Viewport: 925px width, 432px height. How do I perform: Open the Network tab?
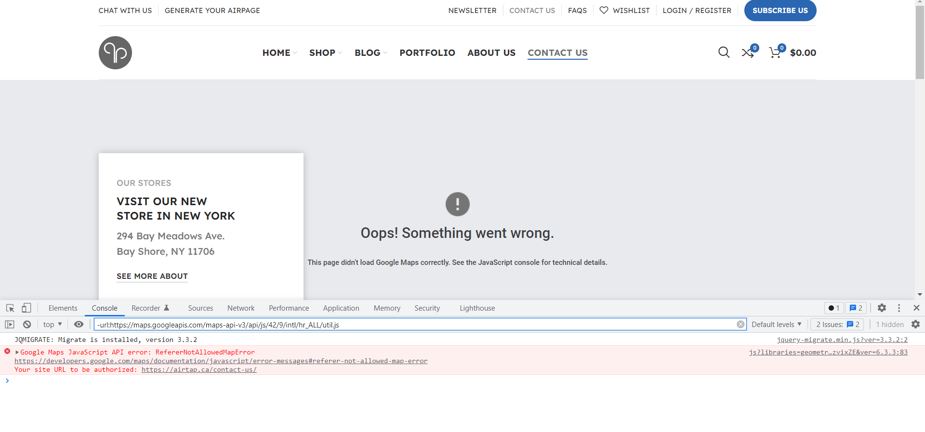click(241, 308)
